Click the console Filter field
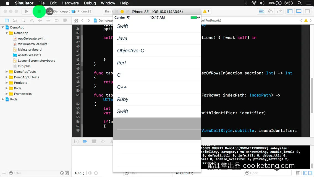The image size is (314, 177). [x=268, y=173]
